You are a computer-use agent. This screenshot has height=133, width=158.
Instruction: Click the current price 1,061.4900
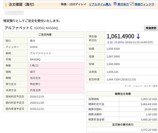tap(120, 36)
